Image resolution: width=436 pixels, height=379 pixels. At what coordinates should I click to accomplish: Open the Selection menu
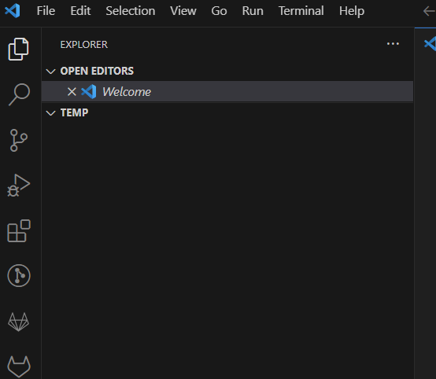pyautogui.click(x=131, y=11)
